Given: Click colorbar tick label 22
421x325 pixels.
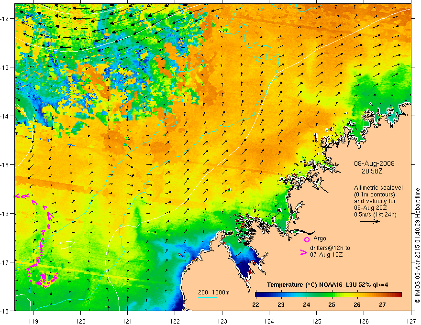Looking at the screenshot, I should coord(255,304).
